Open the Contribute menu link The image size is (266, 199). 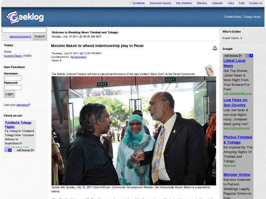(138, 3)
